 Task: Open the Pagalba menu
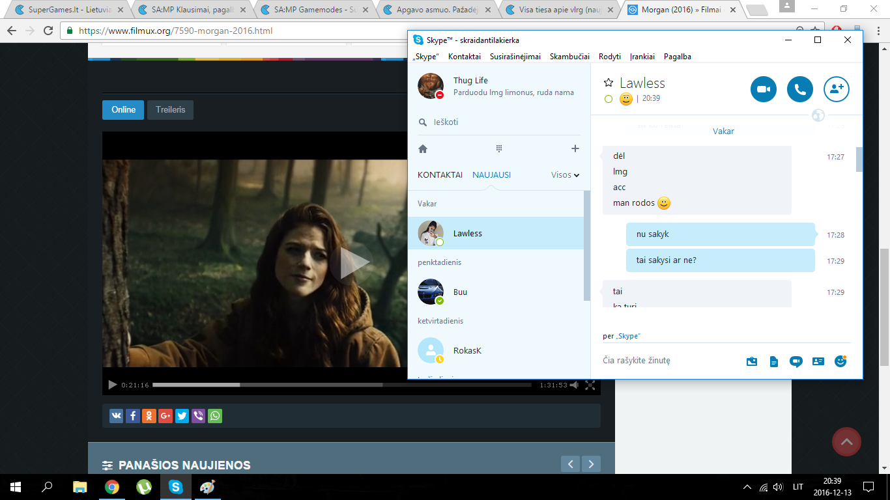(678, 57)
